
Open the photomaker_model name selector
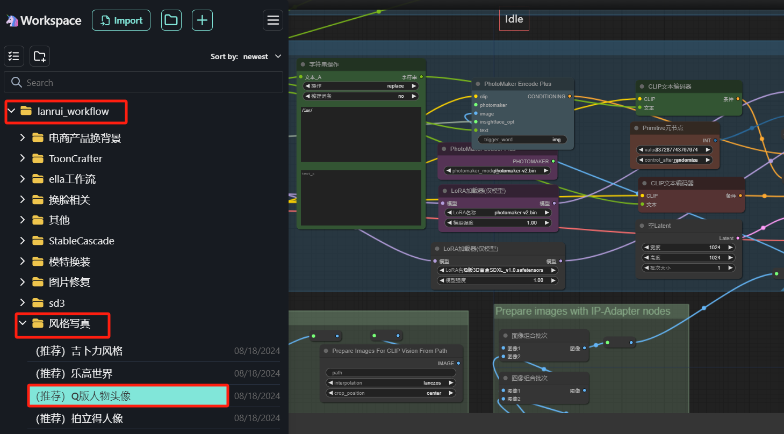click(498, 171)
